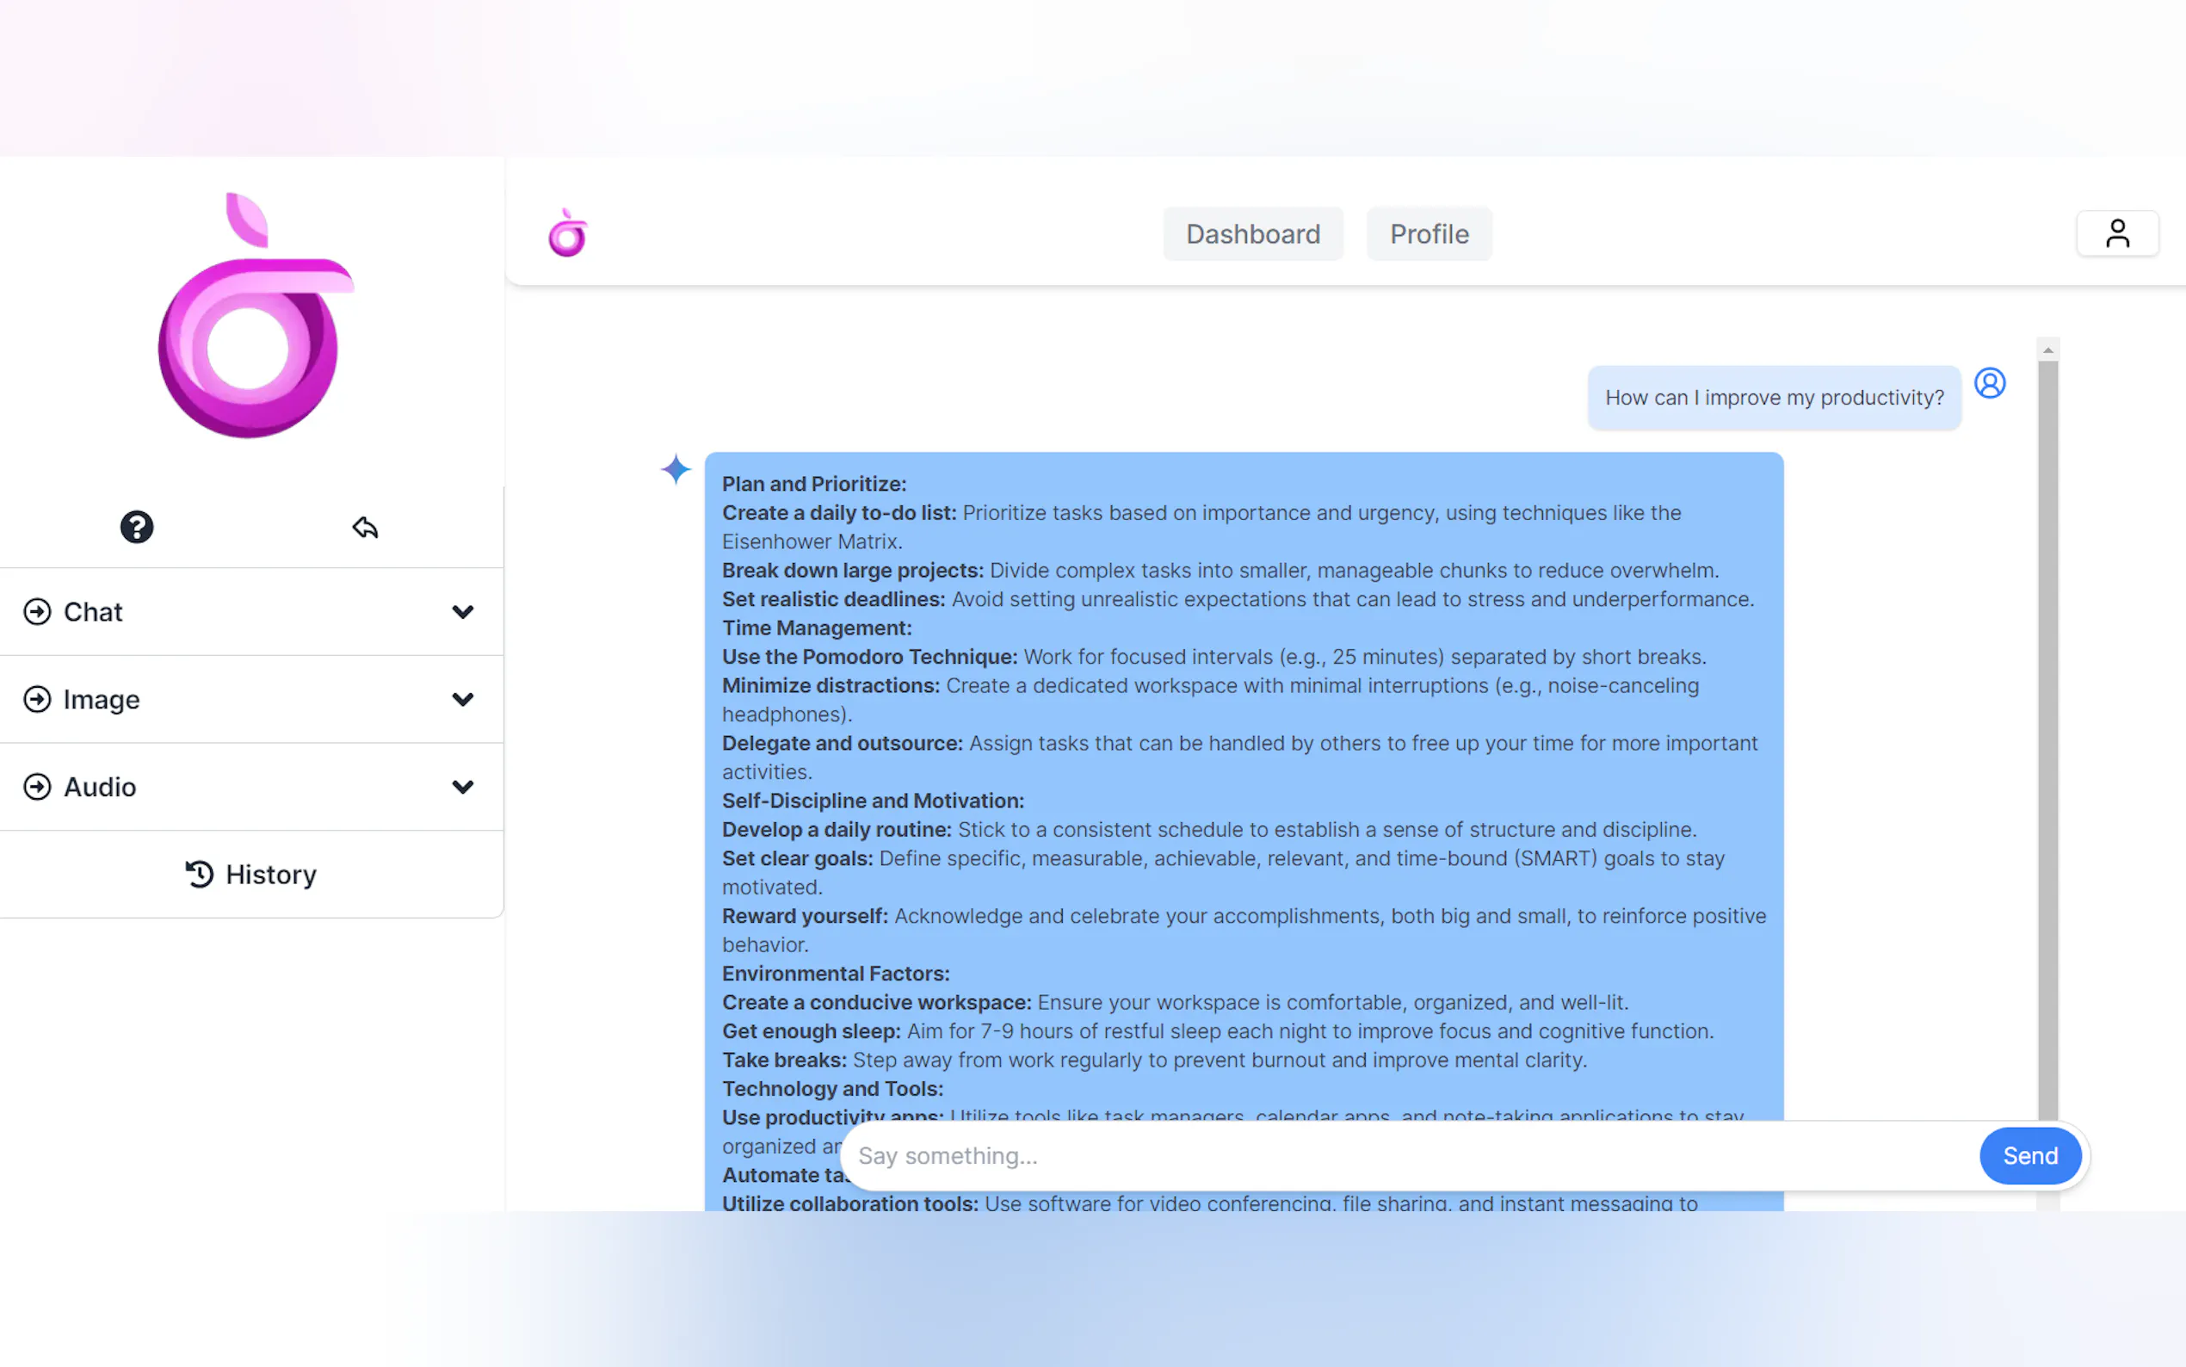Open the user account icon top right
The height and width of the screenshot is (1367, 2186).
[x=2116, y=234]
